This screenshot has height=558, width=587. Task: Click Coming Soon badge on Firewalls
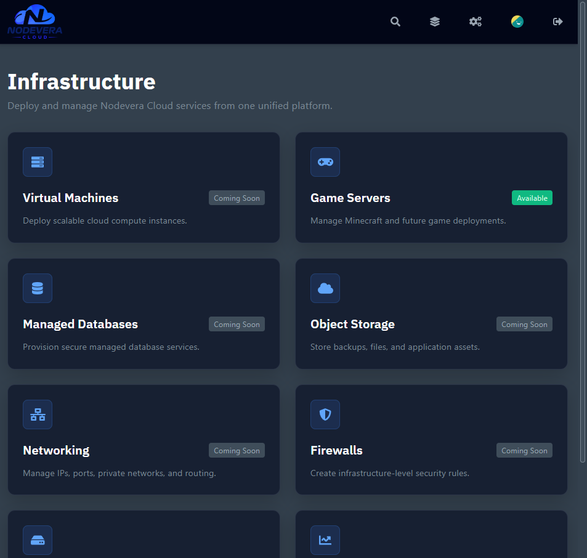pyautogui.click(x=524, y=450)
